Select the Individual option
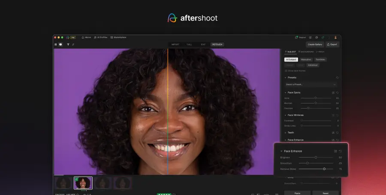Viewport: 386px width, 195px height. tap(313, 65)
